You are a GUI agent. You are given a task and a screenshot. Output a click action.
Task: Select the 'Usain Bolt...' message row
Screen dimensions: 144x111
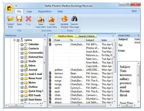point(81,52)
